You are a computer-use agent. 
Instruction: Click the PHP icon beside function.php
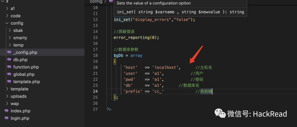[x=9, y=67]
